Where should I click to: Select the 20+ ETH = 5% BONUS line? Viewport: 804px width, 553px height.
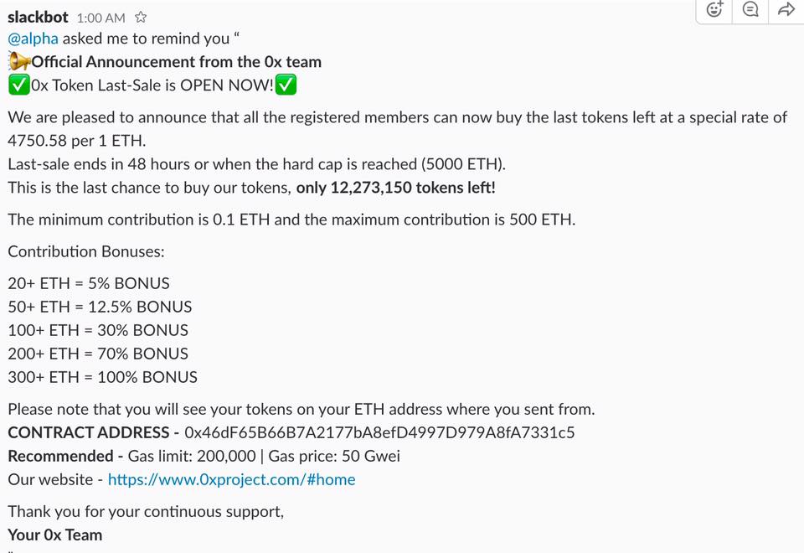[x=89, y=283]
